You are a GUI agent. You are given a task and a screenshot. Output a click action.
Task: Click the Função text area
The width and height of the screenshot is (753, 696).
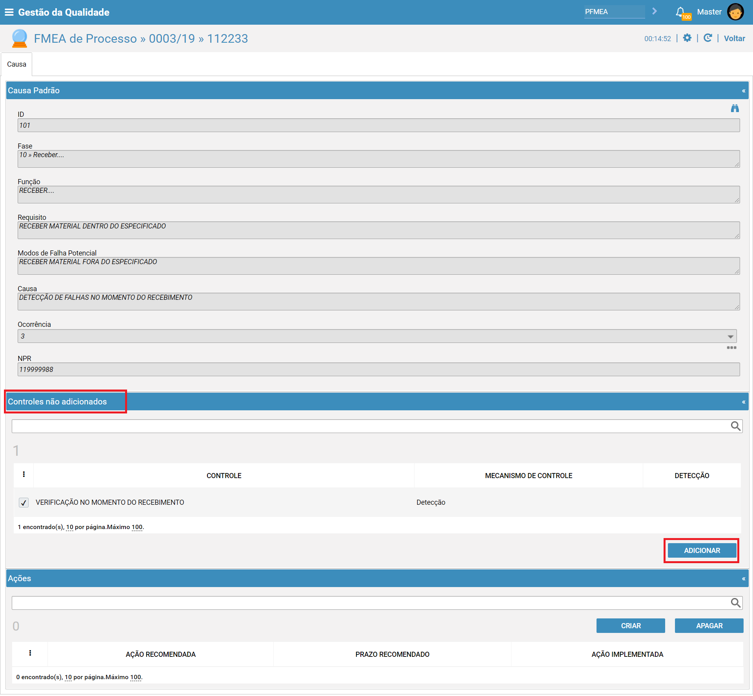click(378, 195)
